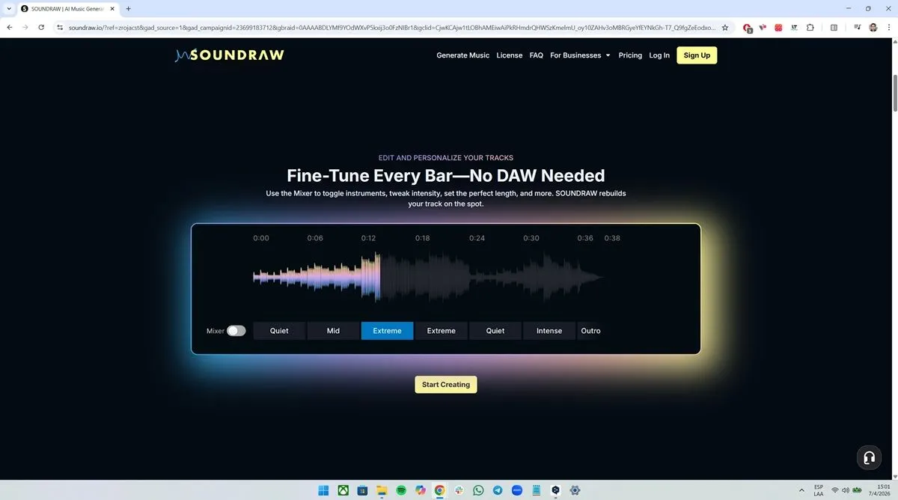The image size is (898, 500).
Task: Open Spotify from the taskbar
Action: point(401,490)
